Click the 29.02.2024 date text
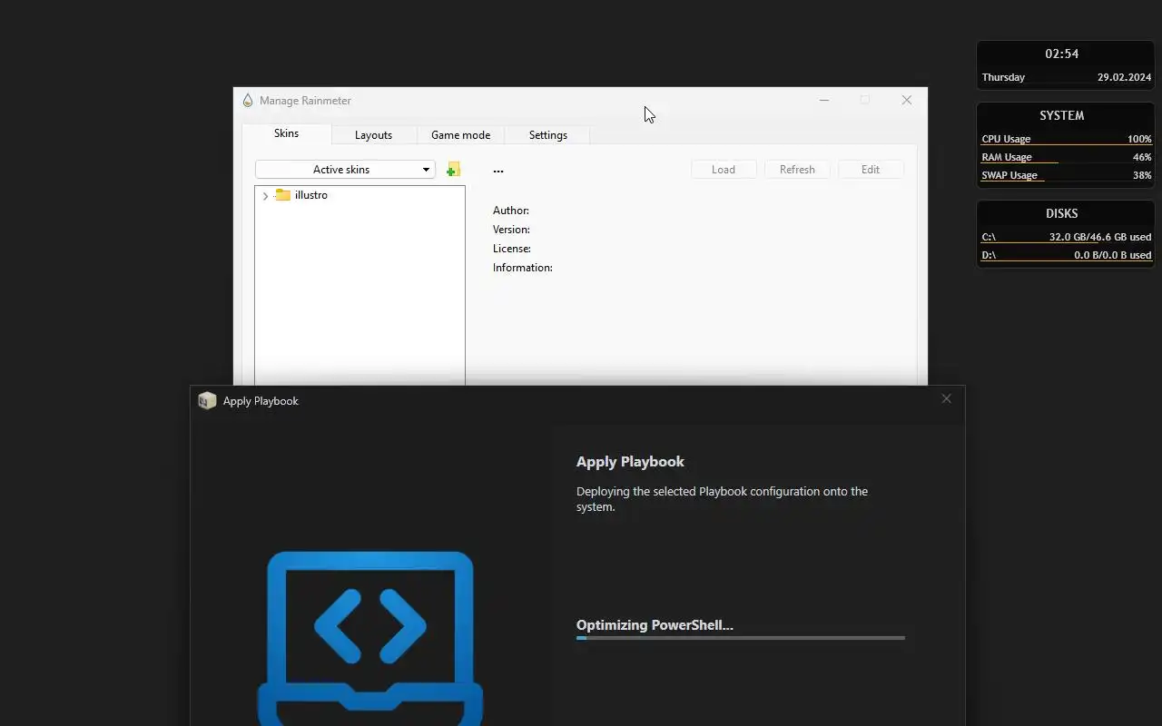Viewport: 1162px width, 726px height. (x=1124, y=77)
